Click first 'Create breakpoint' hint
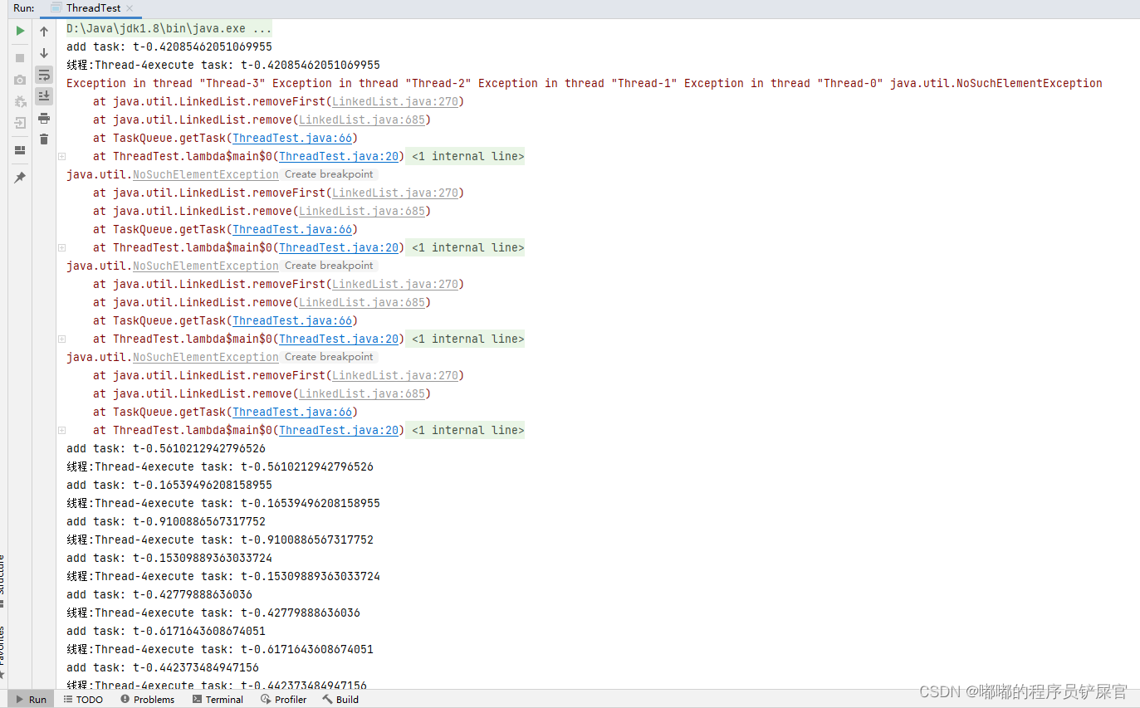The width and height of the screenshot is (1140, 708). [329, 174]
